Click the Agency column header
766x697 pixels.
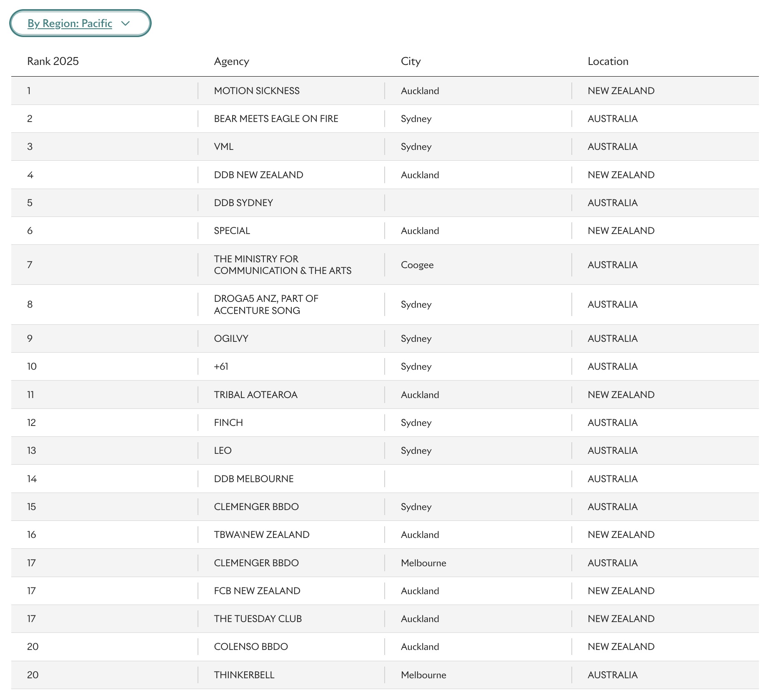(x=231, y=61)
